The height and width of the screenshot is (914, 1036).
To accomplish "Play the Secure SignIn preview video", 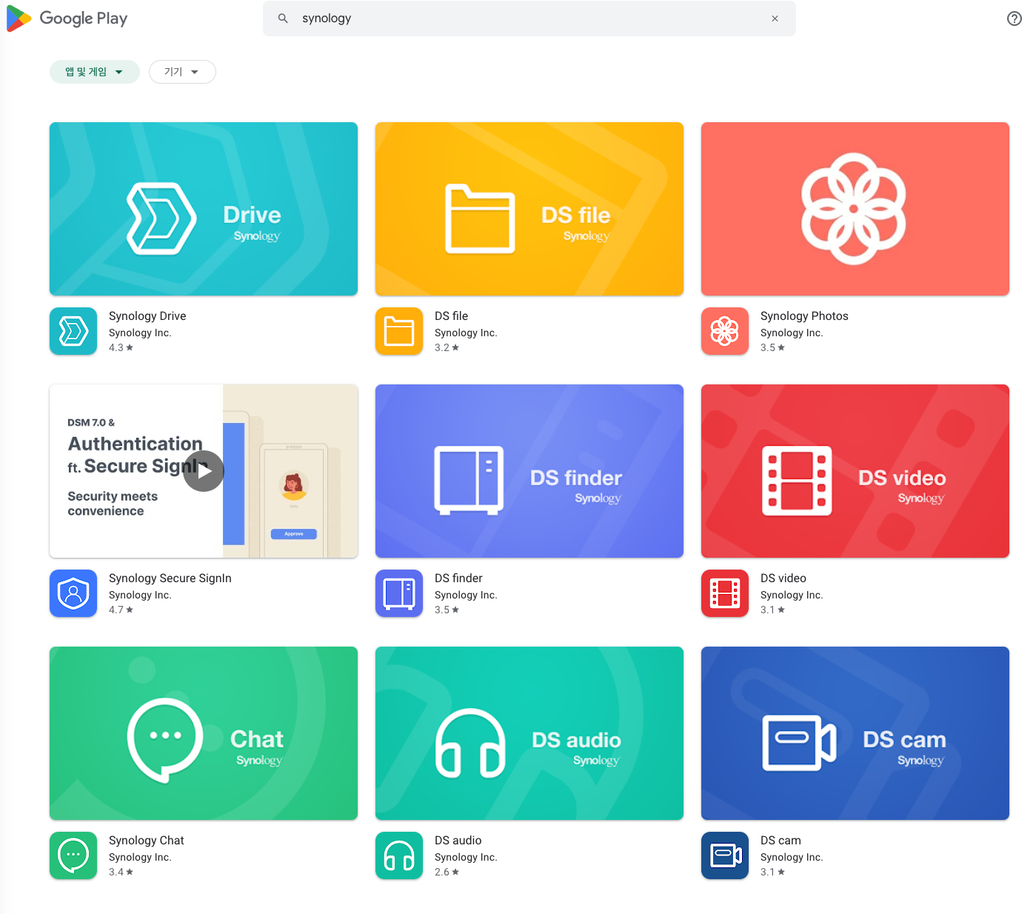I will tap(204, 471).
